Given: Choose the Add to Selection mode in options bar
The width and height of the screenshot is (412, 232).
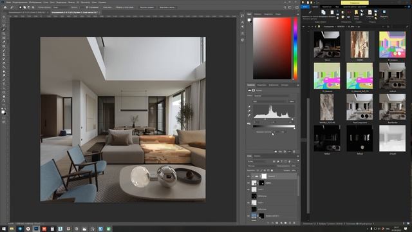Looking at the screenshot, I should tap(24, 7).
